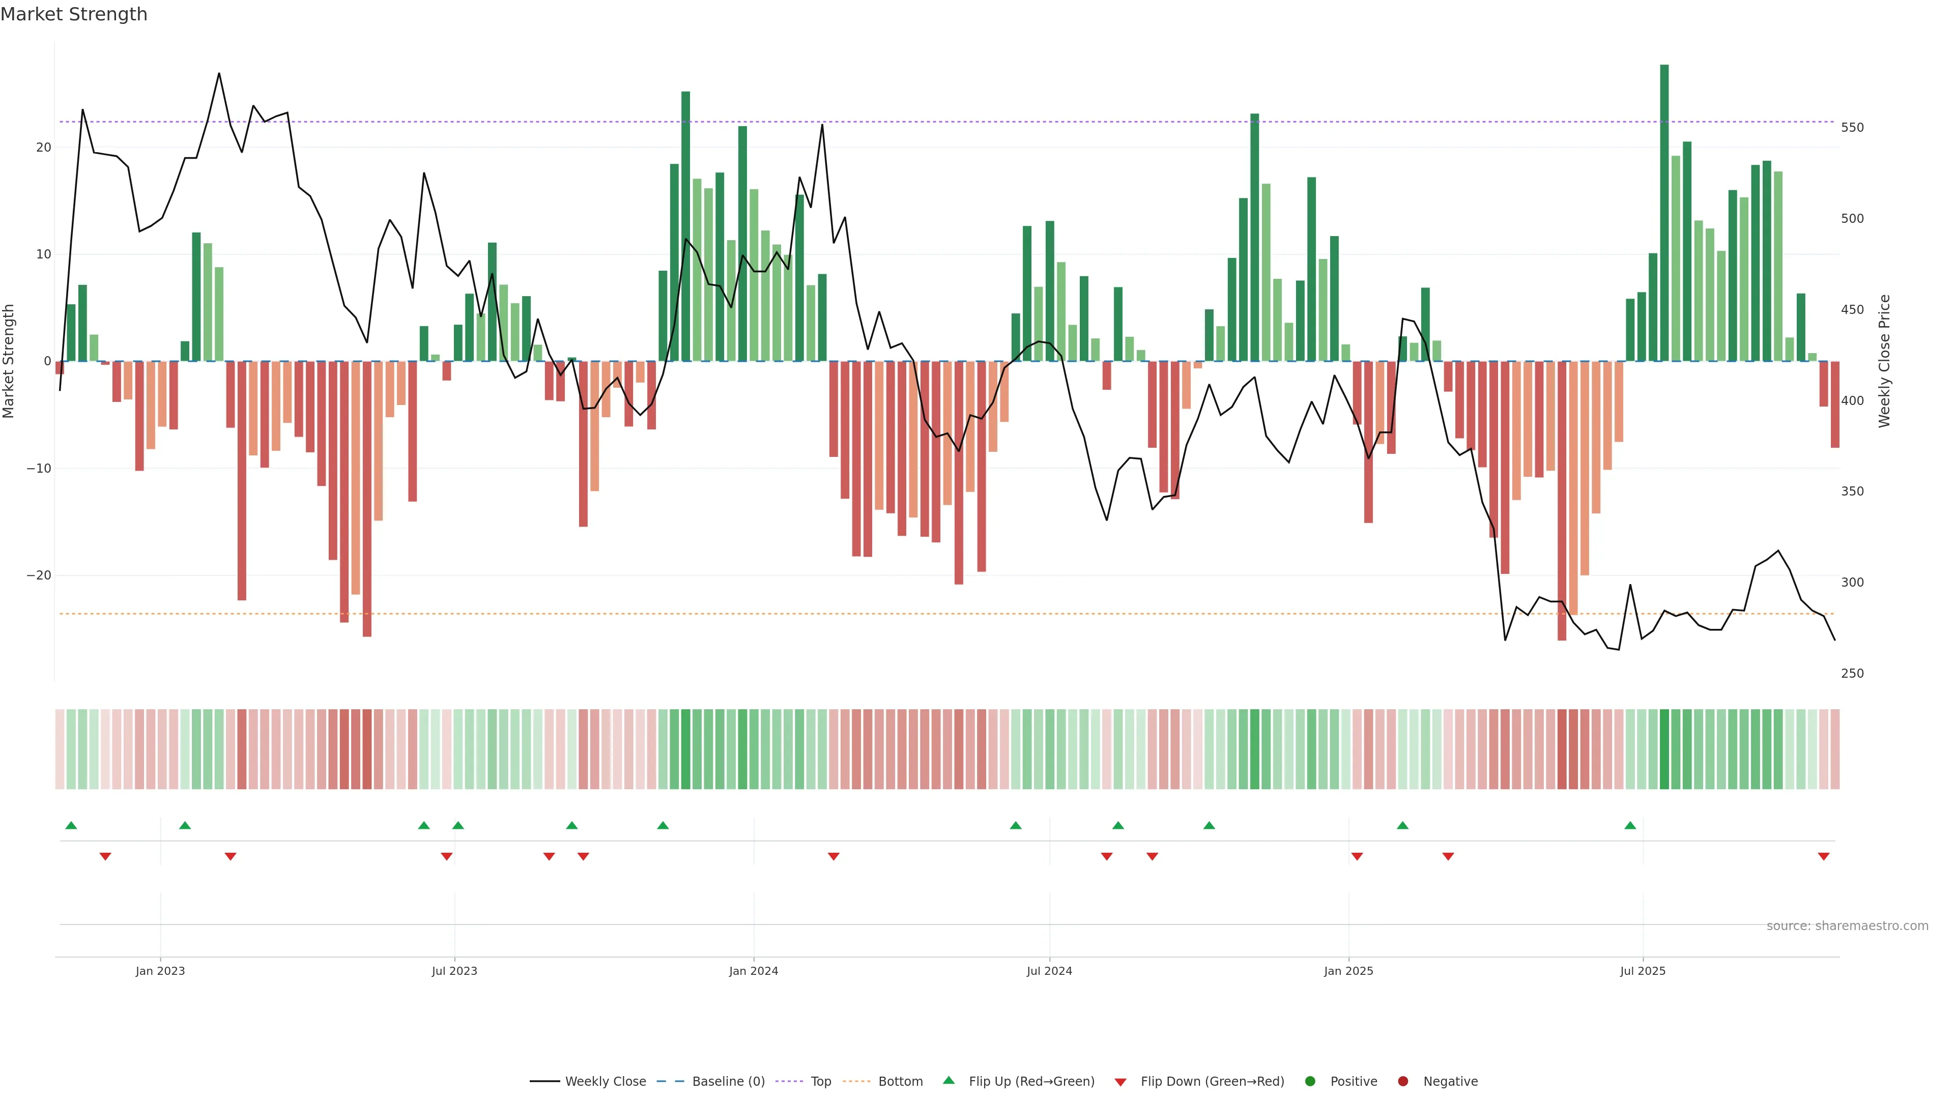Click the Baseline (0) dashed legend icon
The image size is (1954, 1099).
pyautogui.click(x=670, y=1082)
